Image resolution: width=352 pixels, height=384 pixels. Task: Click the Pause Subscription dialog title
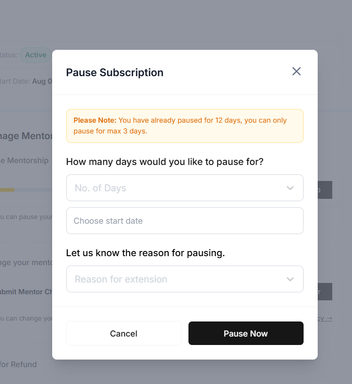pyautogui.click(x=115, y=72)
